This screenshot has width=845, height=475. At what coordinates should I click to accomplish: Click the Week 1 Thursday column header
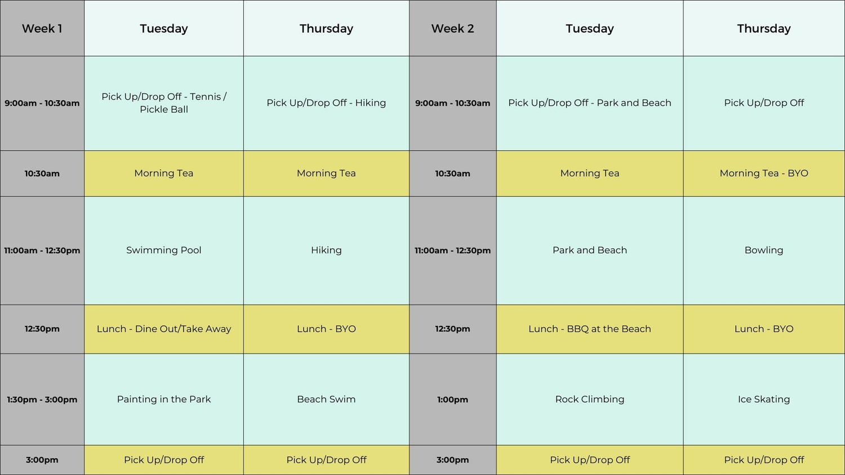[326, 29]
